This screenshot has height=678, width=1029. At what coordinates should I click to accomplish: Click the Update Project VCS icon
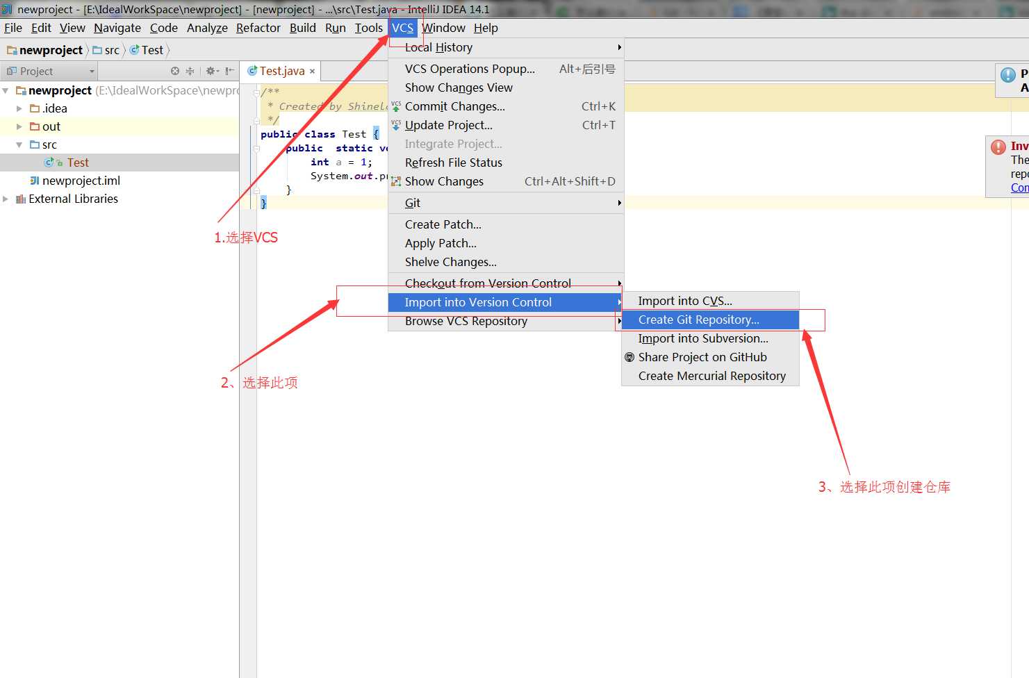point(396,125)
